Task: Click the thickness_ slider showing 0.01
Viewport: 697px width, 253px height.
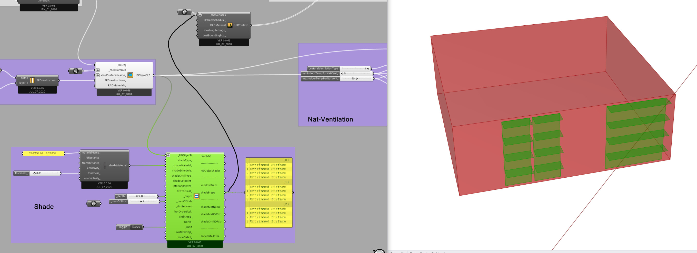Action: click(x=37, y=173)
